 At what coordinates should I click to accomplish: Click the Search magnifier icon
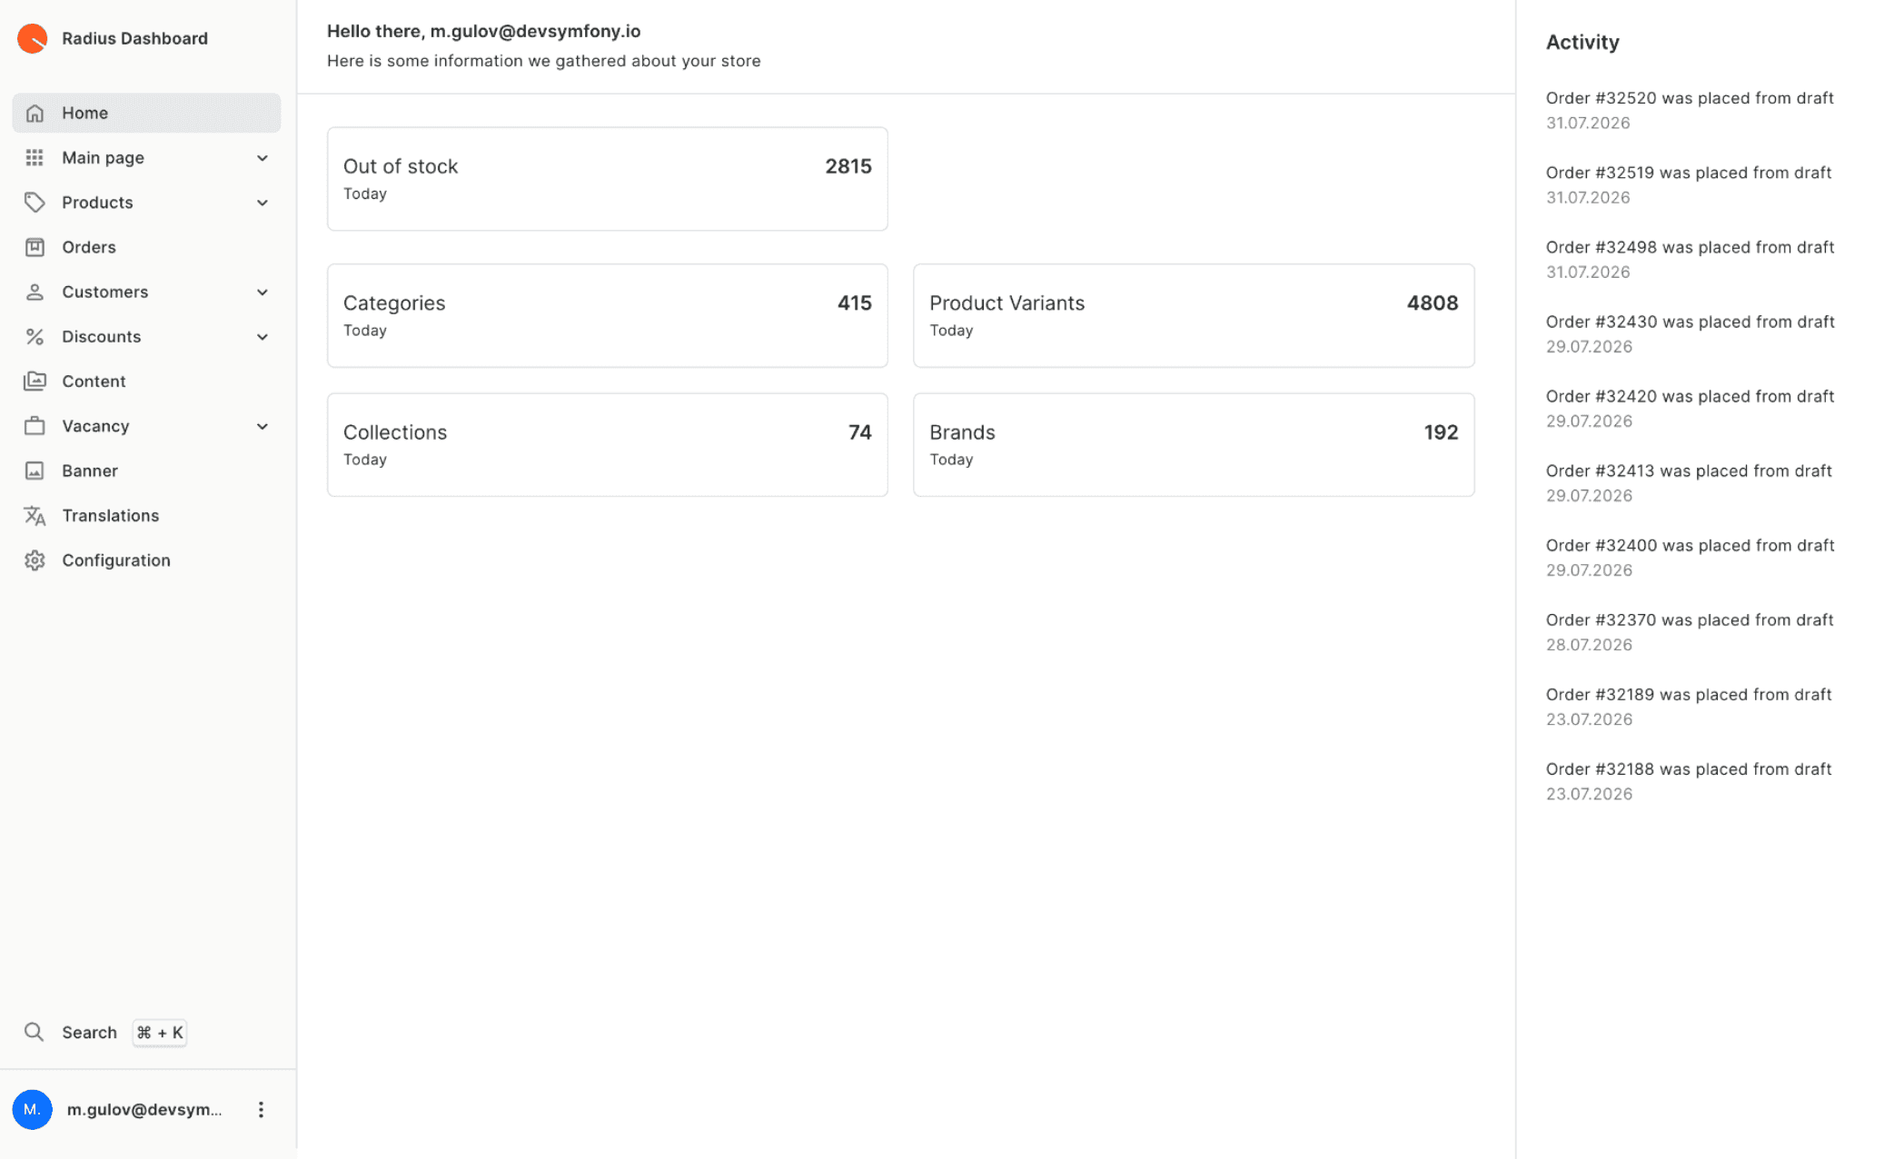pyautogui.click(x=35, y=1032)
